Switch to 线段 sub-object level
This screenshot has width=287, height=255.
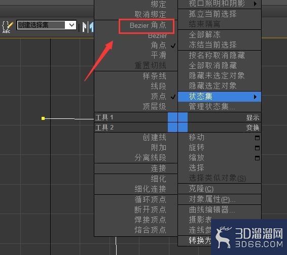[158, 86]
